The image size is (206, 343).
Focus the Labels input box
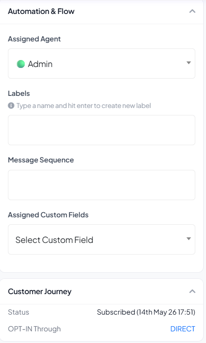(102, 130)
